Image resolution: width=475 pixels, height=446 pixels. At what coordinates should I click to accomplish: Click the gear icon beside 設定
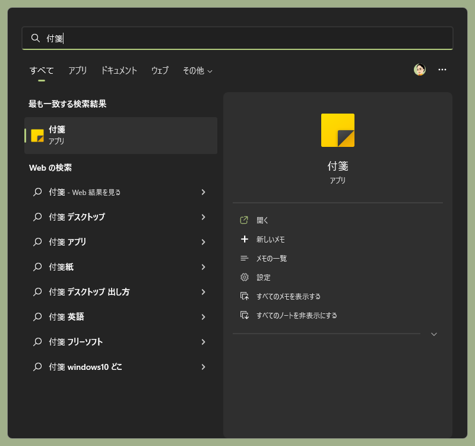pyautogui.click(x=245, y=277)
